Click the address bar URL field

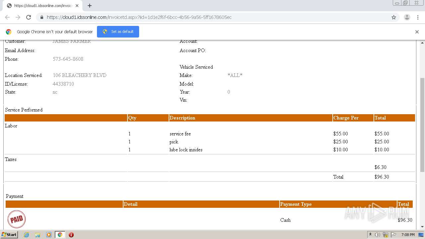pyautogui.click(x=212, y=17)
